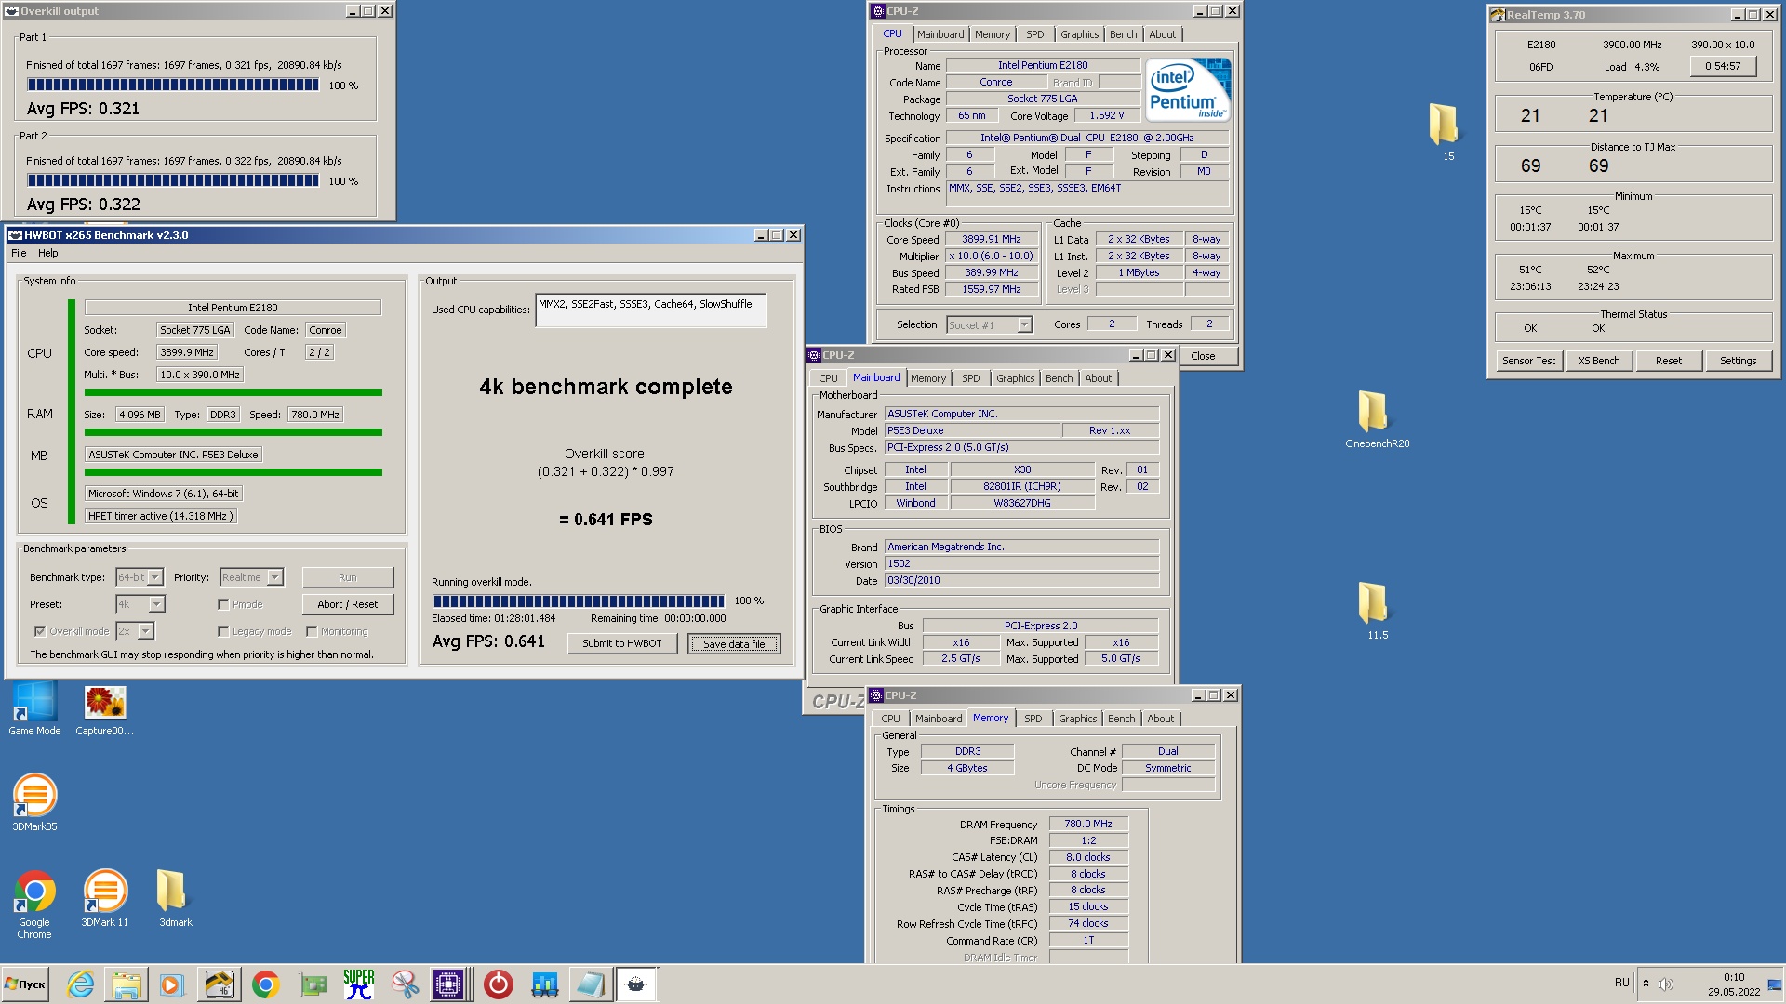Switch to the CPU tab in CPU-Z mainboard window
The height and width of the screenshot is (1004, 1786).
pyautogui.click(x=828, y=378)
